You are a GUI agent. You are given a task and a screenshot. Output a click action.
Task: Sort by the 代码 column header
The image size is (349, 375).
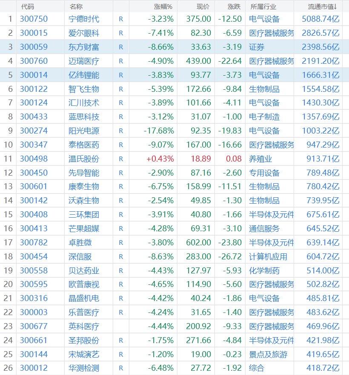pyautogui.click(x=28, y=7)
